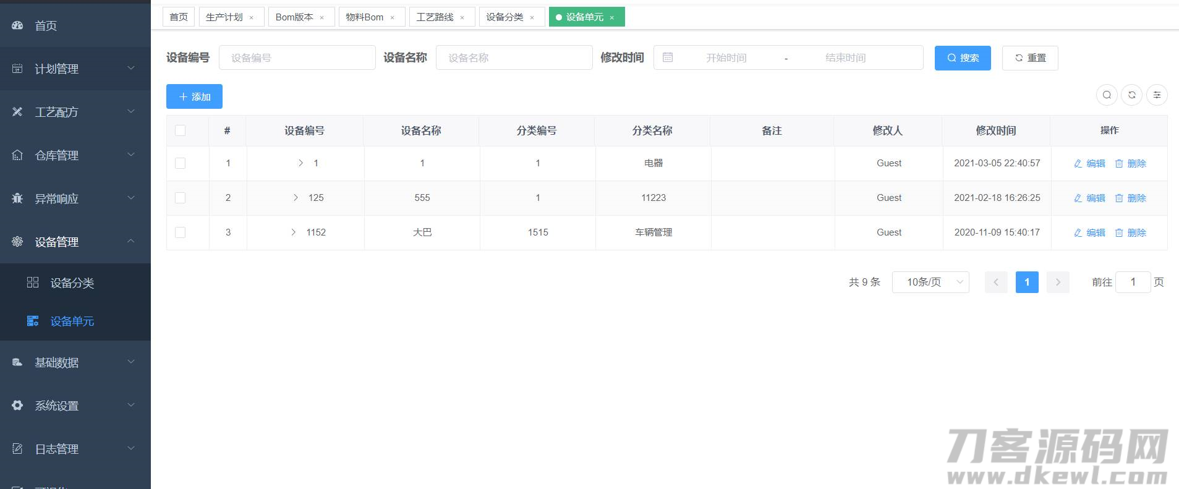Click the 设备分类 grid icon
This screenshot has height=489, width=1179.
pyautogui.click(x=33, y=283)
